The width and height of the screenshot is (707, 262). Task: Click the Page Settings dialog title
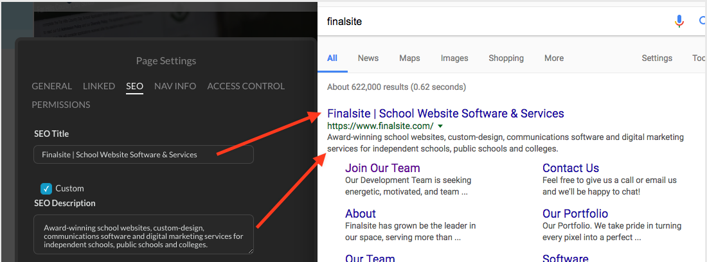click(x=166, y=60)
